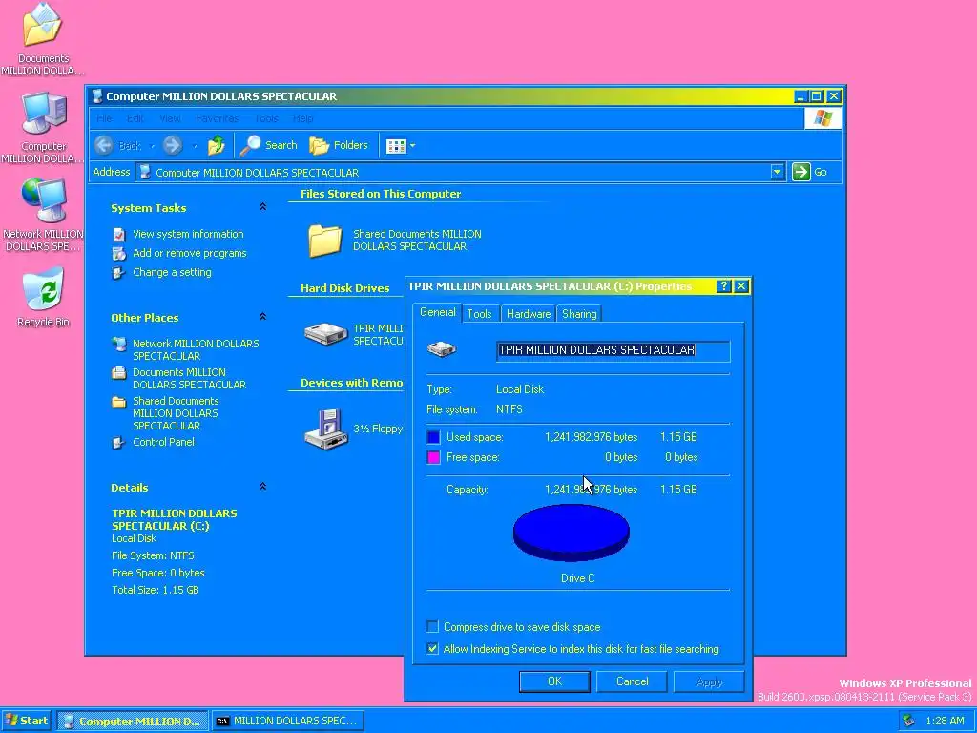Image resolution: width=977 pixels, height=733 pixels.
Task: Open the Forward history dropdown arrow
Action: point(195,146)
